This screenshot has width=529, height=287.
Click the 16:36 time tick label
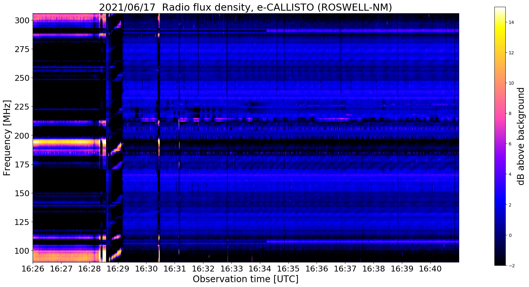tap(317, 269)
